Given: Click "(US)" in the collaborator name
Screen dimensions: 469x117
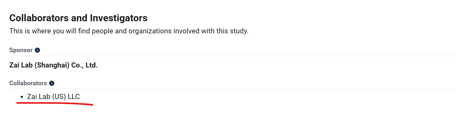Looking at the screenshot, I should pyautogui.click(x=59, y=97).
